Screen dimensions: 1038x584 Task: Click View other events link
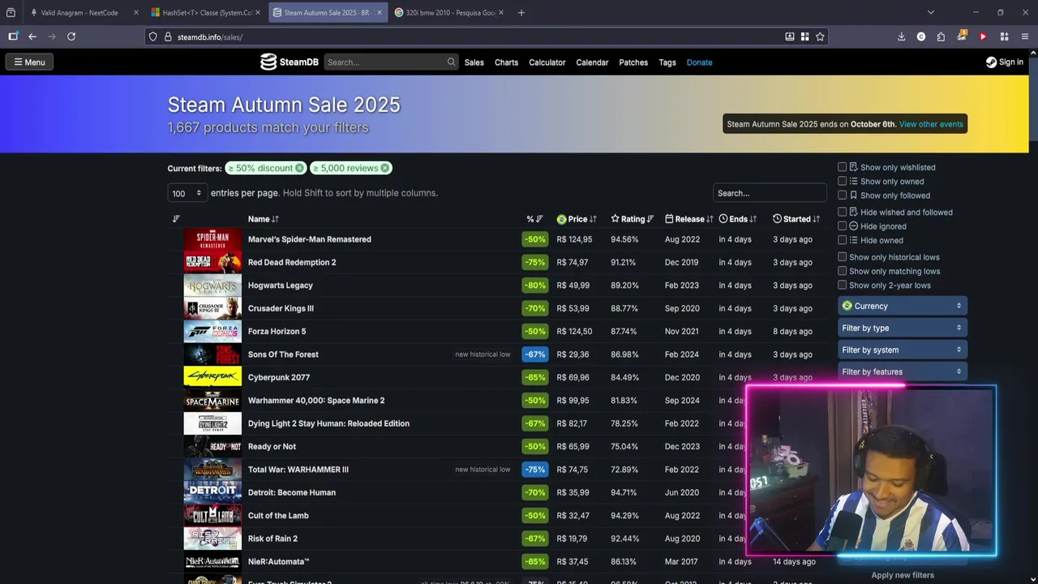[x=931, y=124]
